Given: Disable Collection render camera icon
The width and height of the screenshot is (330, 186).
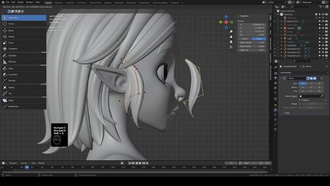Looking at the screenshot, I should pyautogui.click(x=326, y=14).
